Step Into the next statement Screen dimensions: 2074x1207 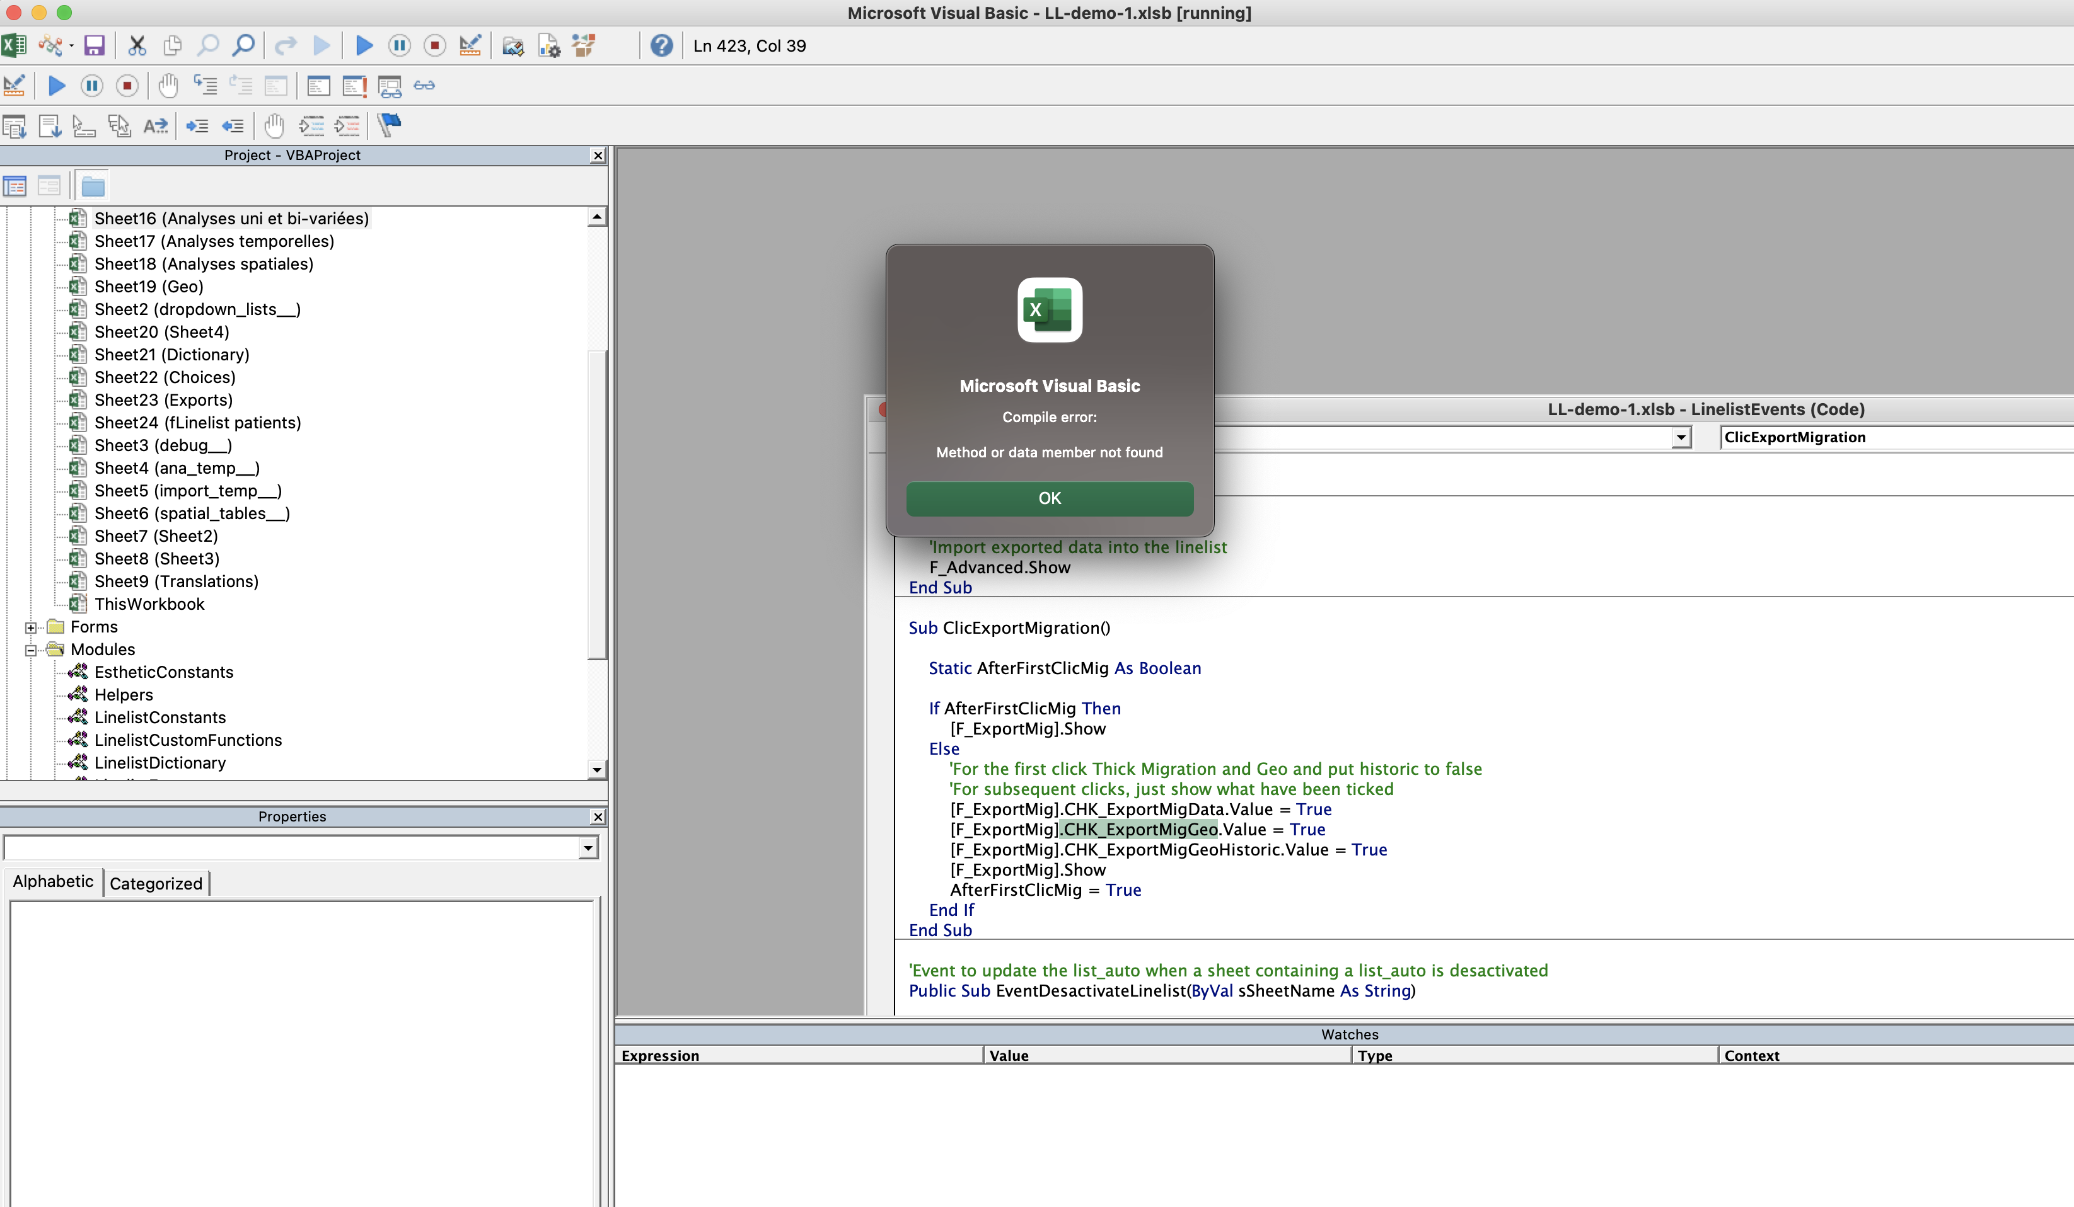click(x=206, y=84)
